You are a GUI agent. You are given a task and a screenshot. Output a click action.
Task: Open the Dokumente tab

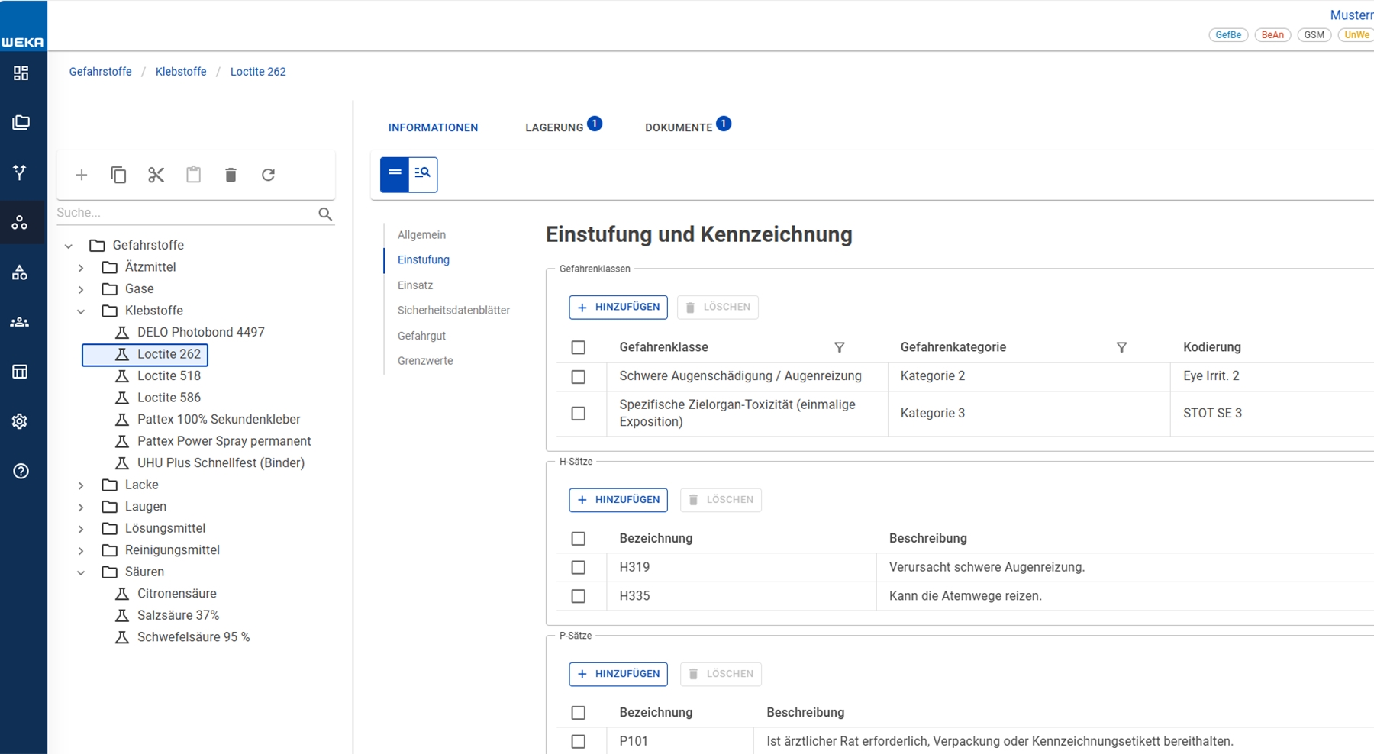[x=679, y=127]
